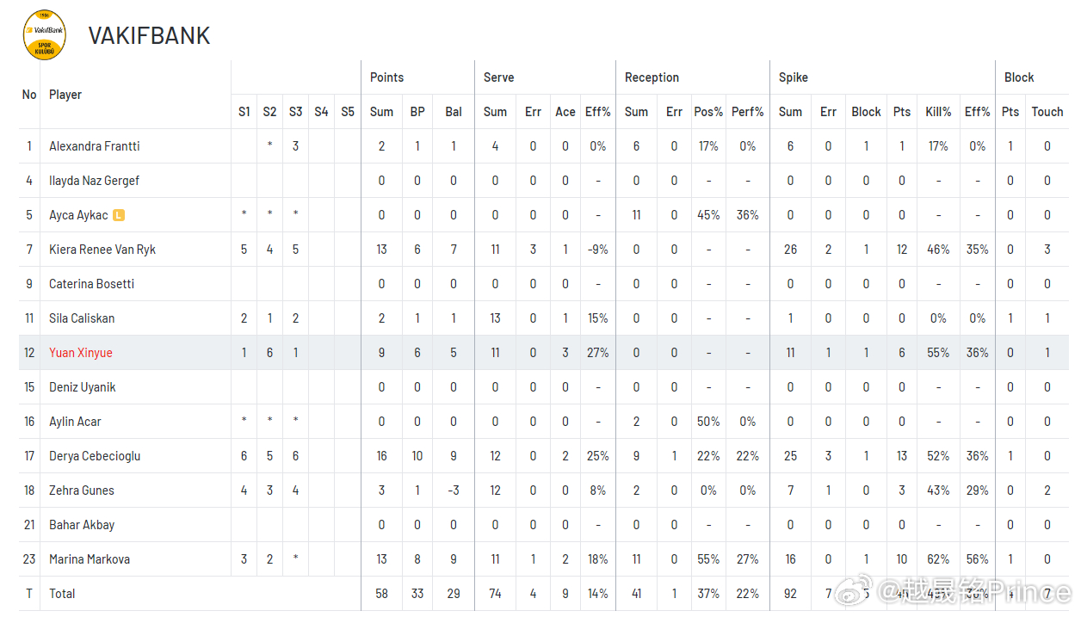The width and height of the screenshot is (1081, 617).
Task: Select Marina Markova's name in table
Action: click(90, 559)
